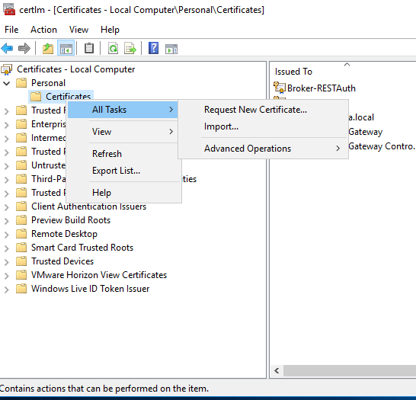This screenshot has width=416, height=400.
Task: Click the Show/Hide Action Pane icon
Action: click(171, 49)
